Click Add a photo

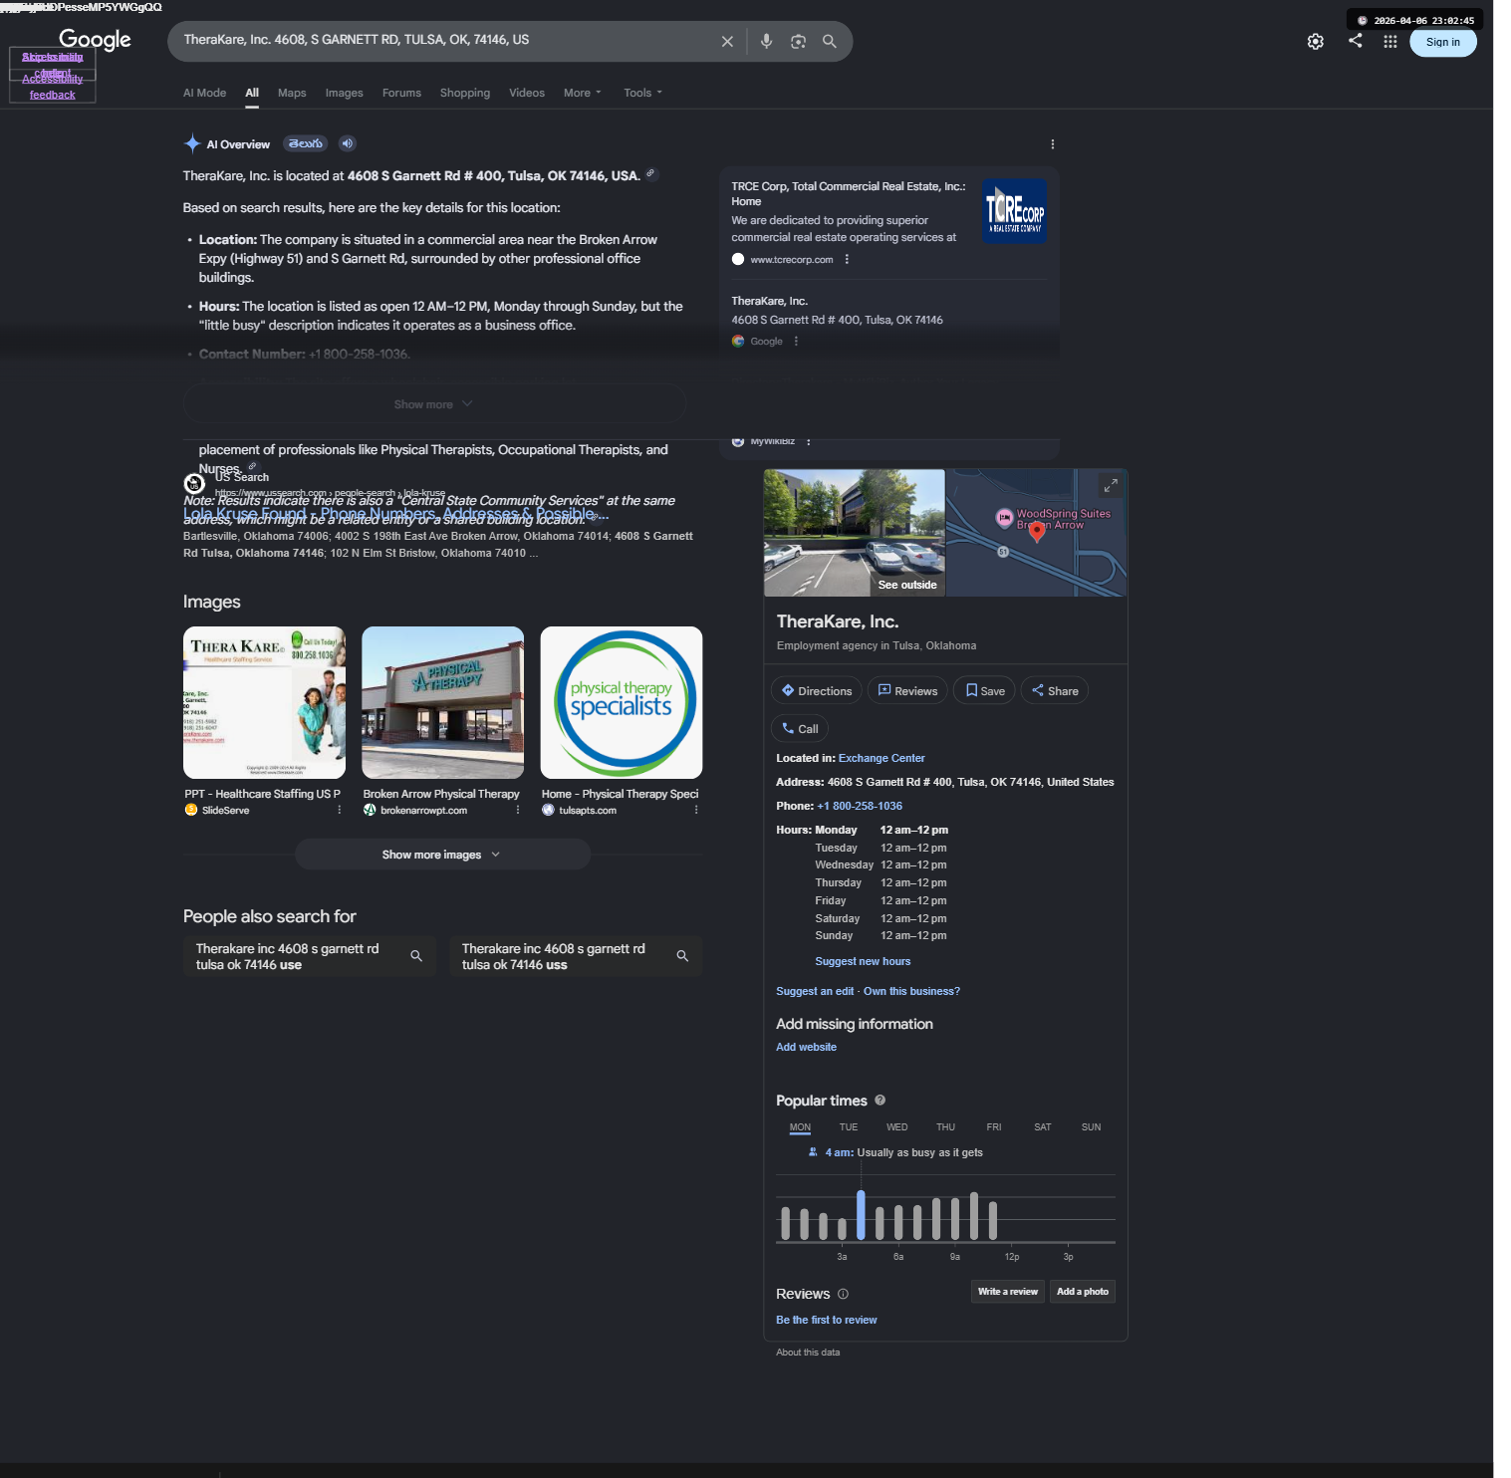[1083, 1292]
